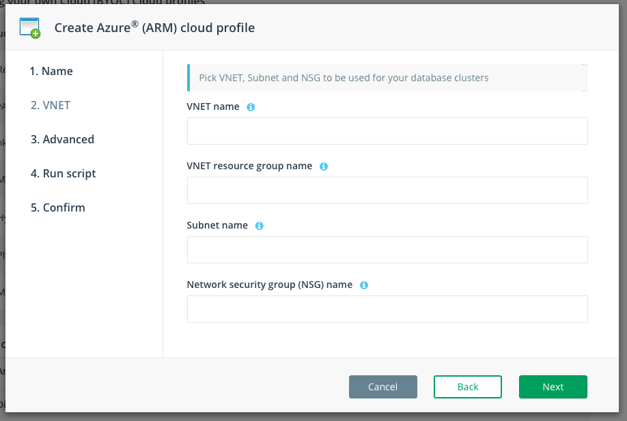
Task: Go to step 1. Name
Action: tap(51, 71)
